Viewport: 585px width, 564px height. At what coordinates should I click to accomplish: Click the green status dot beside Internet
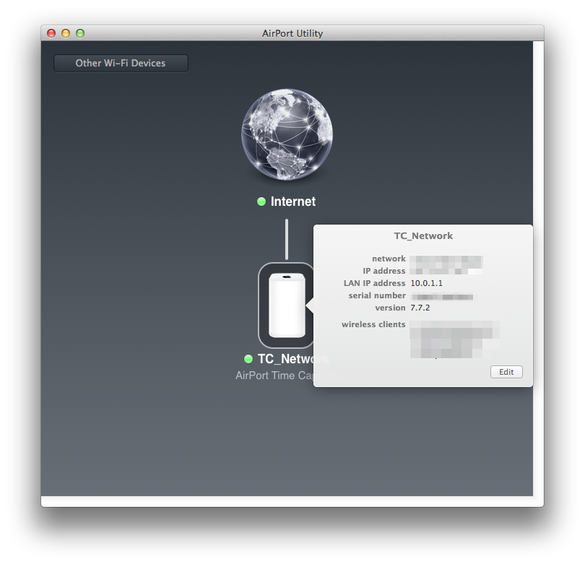click(x=261, y=201)
